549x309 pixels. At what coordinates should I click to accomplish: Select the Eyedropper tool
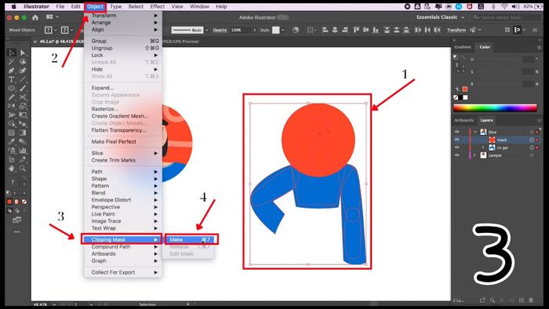pyautogui.click(x=12, y=142)
